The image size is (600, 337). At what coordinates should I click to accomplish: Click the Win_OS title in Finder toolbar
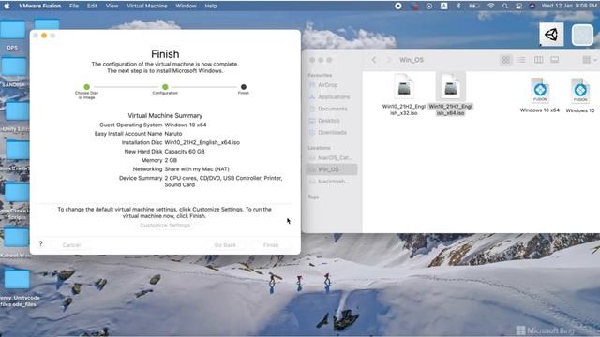pos(412,60)
